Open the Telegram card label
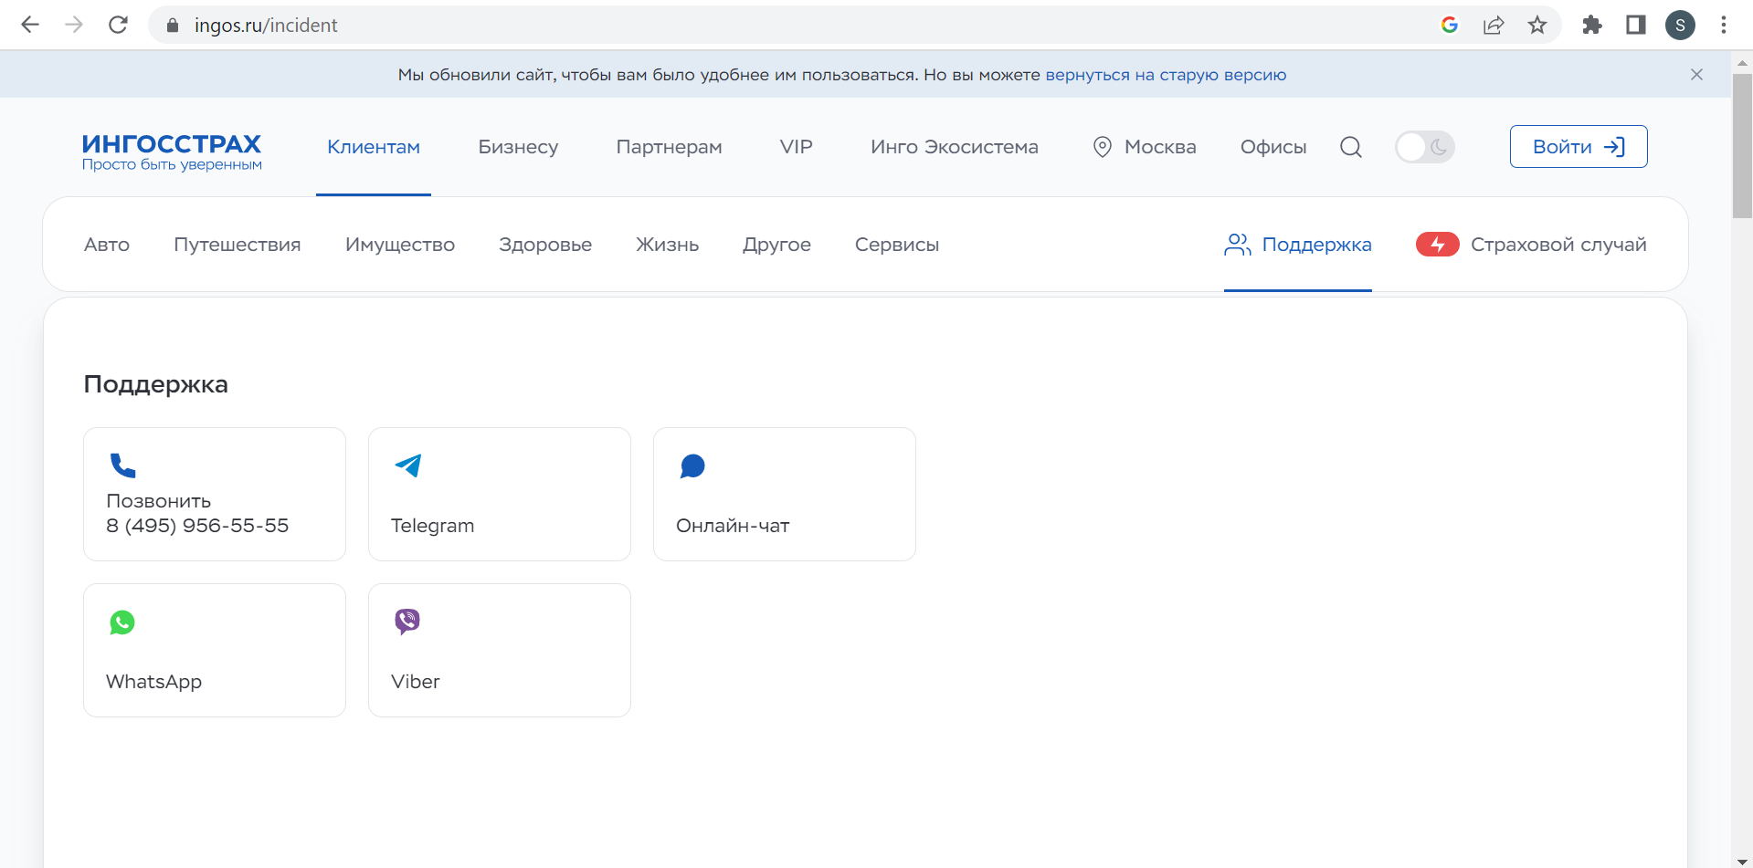 (x=433, y=526)
